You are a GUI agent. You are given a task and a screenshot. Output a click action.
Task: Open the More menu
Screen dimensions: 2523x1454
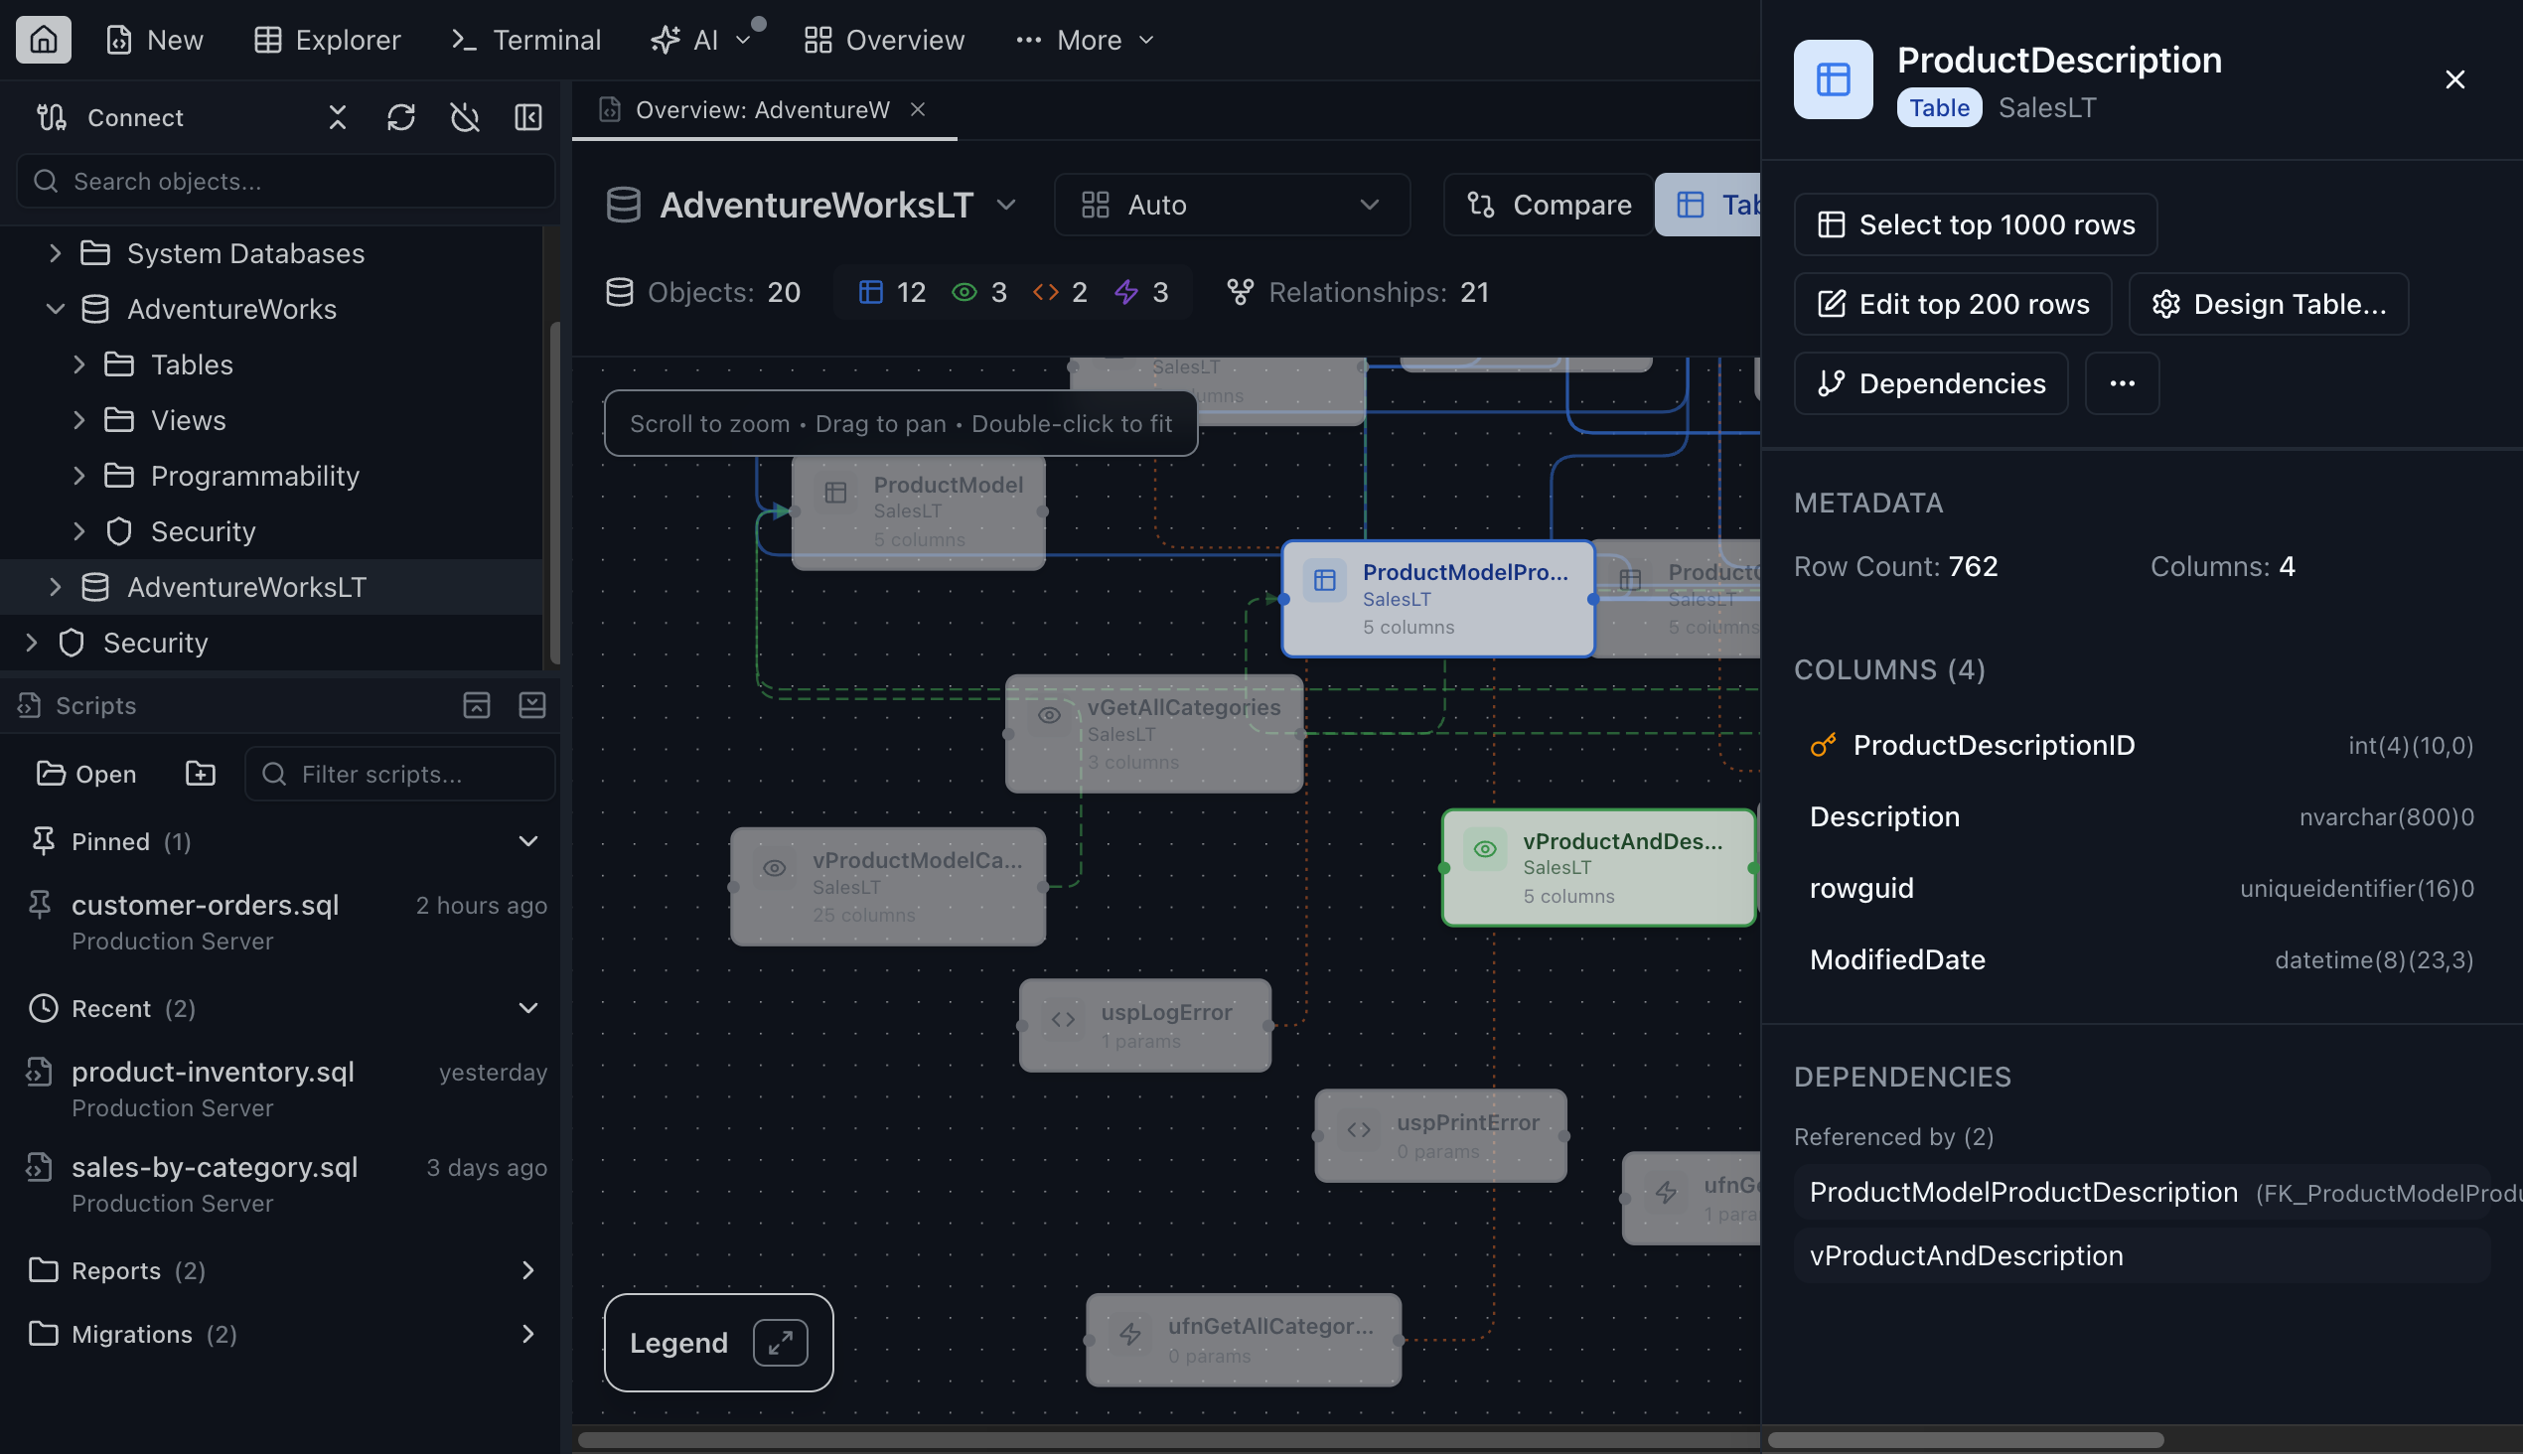pyautogui.click(x=1085, y=39)
